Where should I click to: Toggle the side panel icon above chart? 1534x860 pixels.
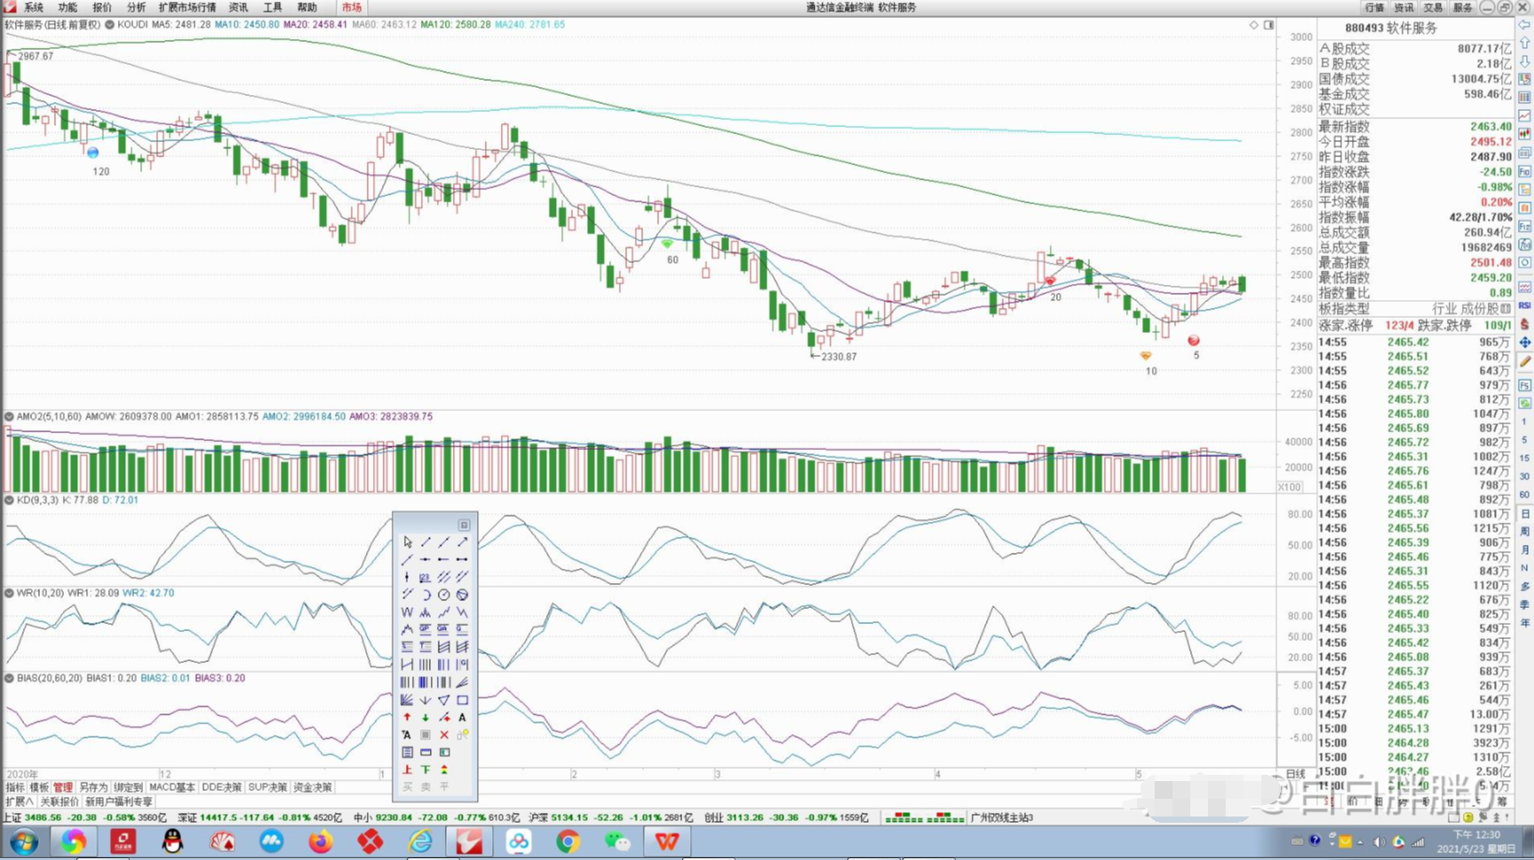click(1269, 25)
